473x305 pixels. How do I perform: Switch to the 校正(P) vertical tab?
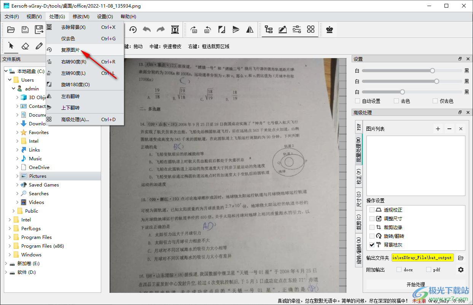click(x=358, y=177)
